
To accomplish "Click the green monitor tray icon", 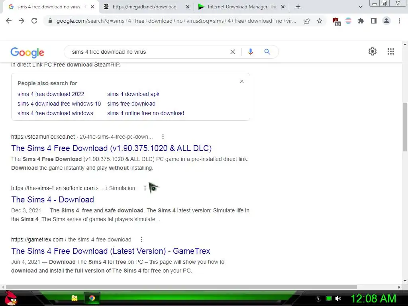I will coord(329,298).
